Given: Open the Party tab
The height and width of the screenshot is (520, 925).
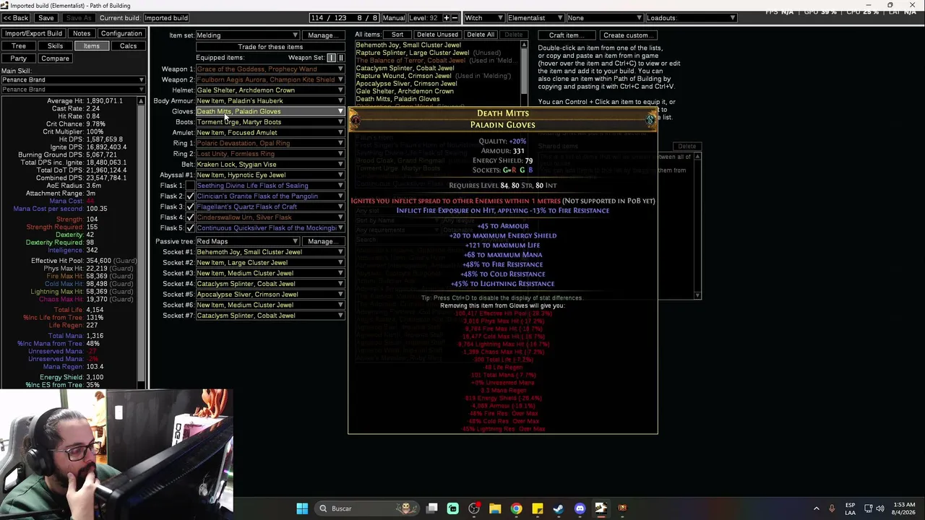Looking at the screenshot, I should [x=19, y=58].
